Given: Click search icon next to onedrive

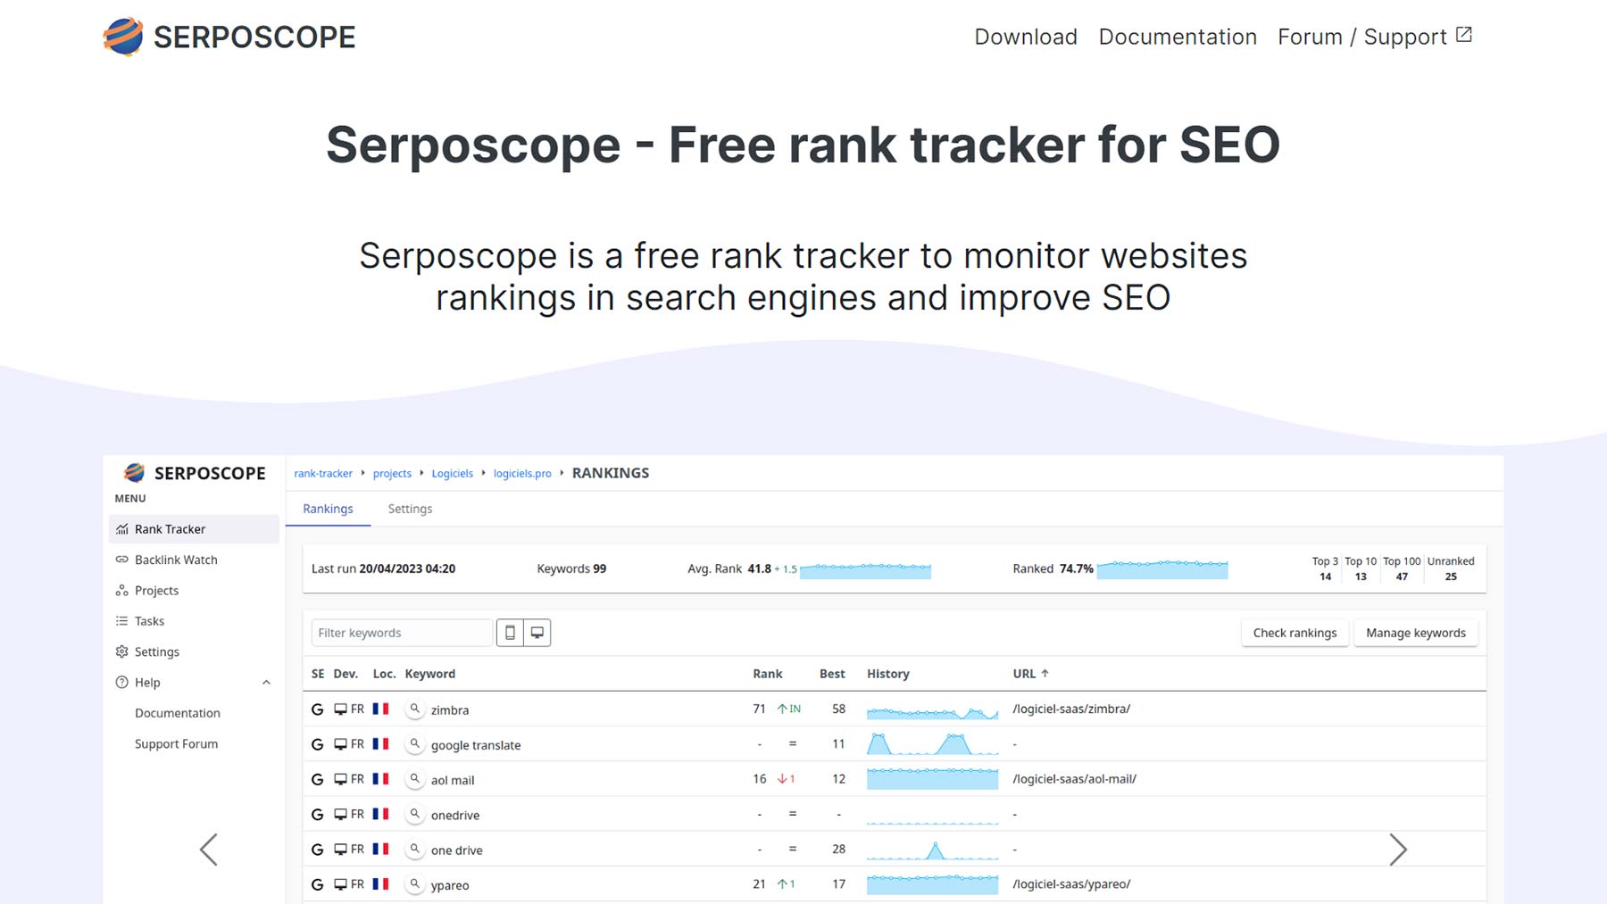Looking at the screenshot, I should (x=414, y=814).
